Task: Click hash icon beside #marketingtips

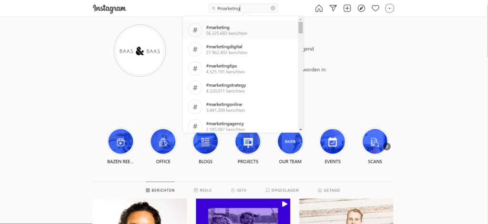Action: (x=195, y=68)
